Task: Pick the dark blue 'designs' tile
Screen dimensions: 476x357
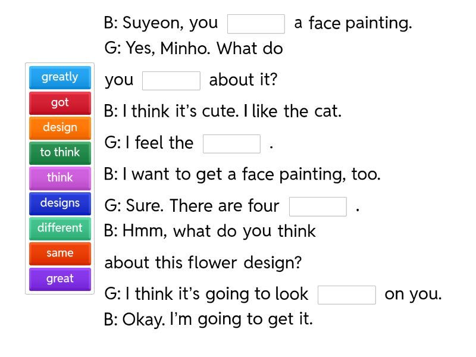Action: point(59,203)
